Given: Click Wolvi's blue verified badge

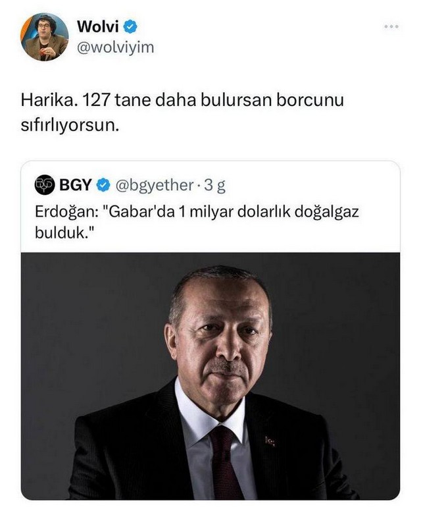Looking at the screenshot, I should [130, 27].
